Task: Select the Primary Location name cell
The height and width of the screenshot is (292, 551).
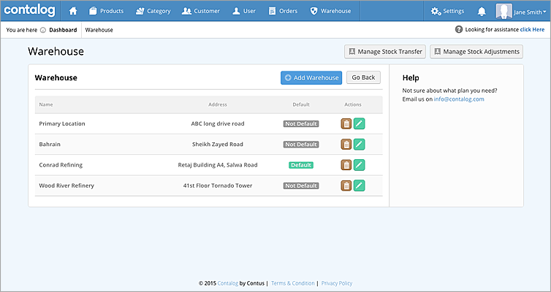Action: tap(62, 123)
